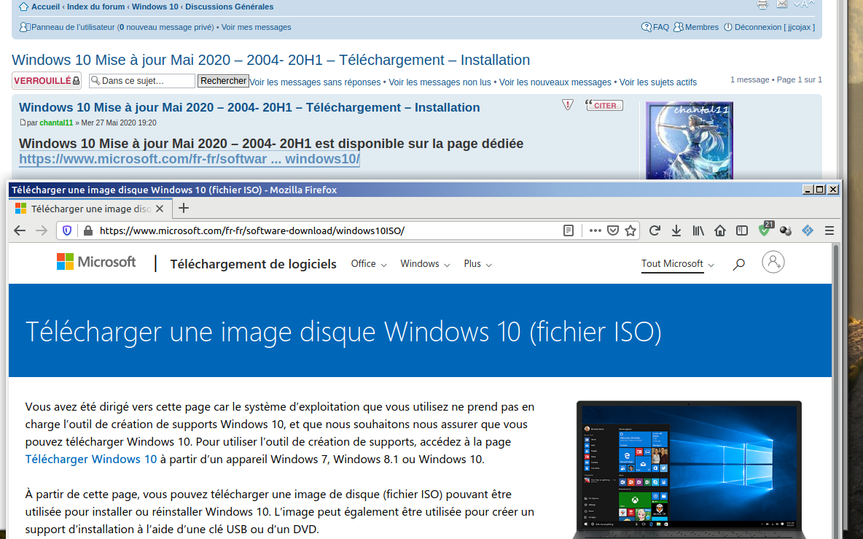Open Firefox downloads arrow
This screenshot has width=863, height=539.
[676, 230]
